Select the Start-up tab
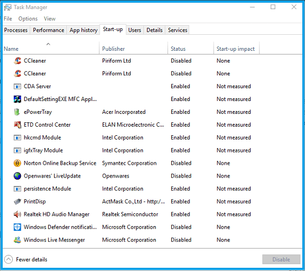This screenshot has width=305, height=271. [x=113, y=29]
